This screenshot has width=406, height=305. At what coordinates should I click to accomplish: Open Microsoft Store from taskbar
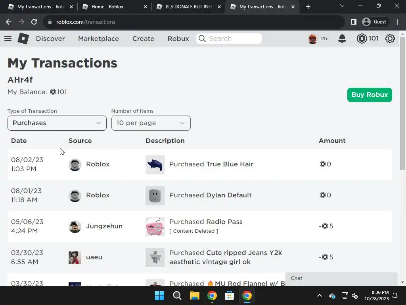tap(229, 295)
